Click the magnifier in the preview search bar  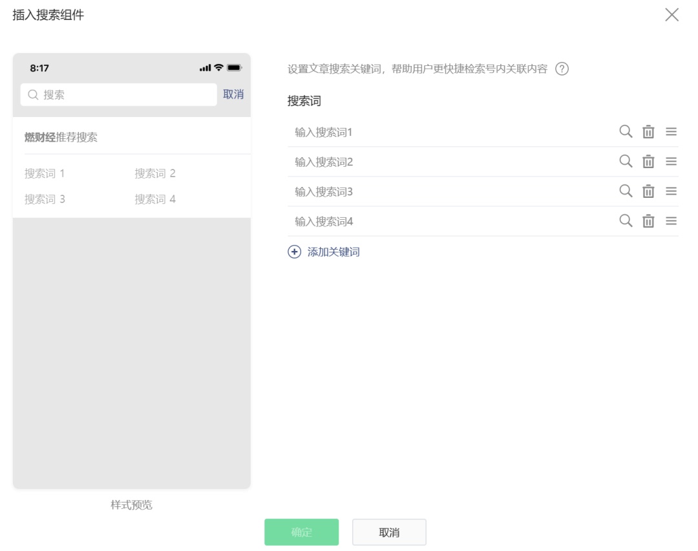tap(33, 94)
